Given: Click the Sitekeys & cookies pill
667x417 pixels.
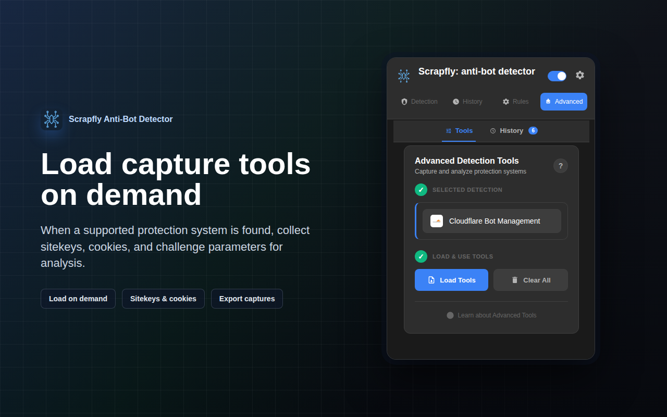Looking at the screenshot, I should [163, 299].
